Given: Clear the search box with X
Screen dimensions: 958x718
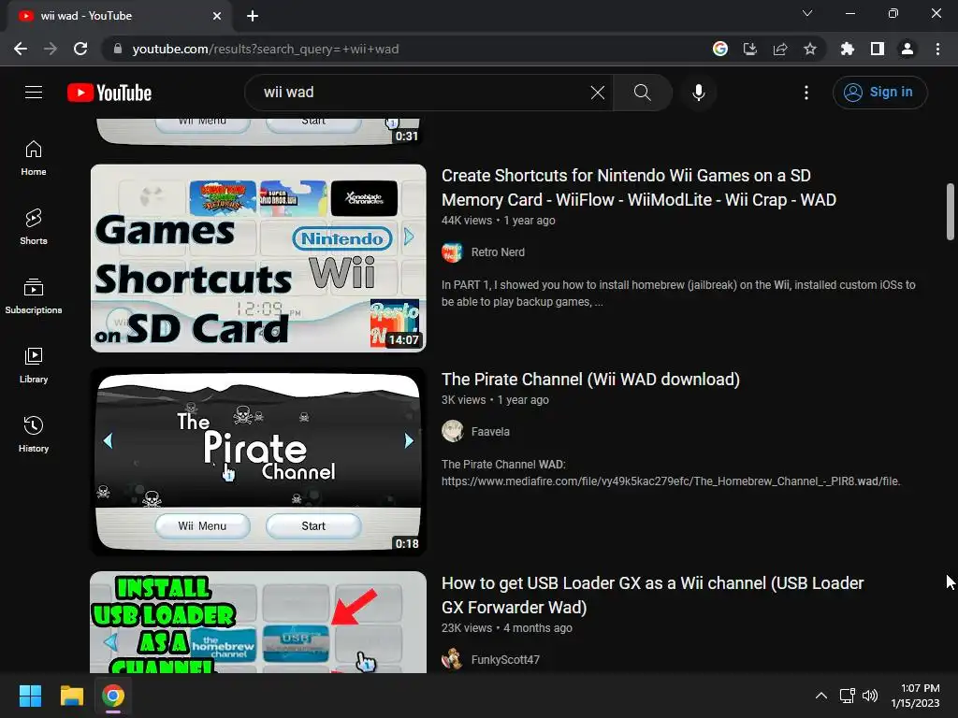Looking at the screenshot, I should (x=598, y=93).
